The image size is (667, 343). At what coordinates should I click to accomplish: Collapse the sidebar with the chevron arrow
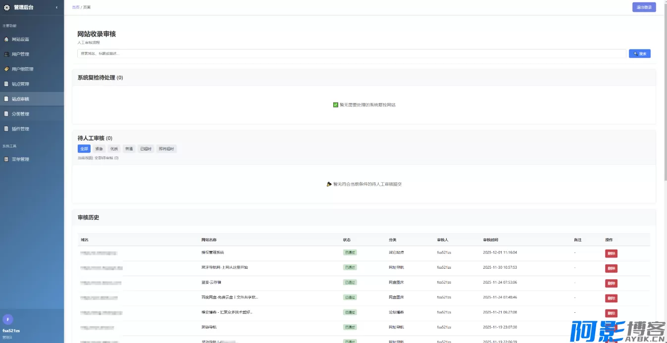click(56, 7)
